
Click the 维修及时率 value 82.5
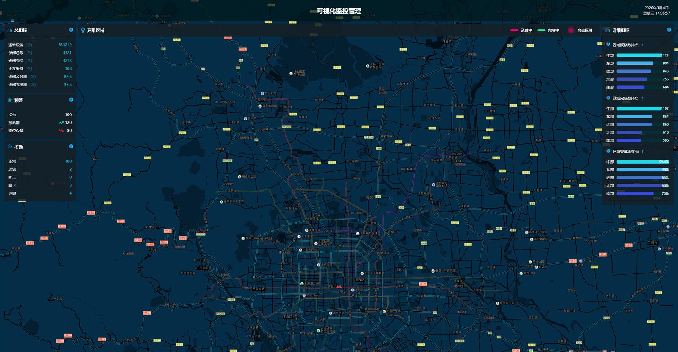point(68,76)
